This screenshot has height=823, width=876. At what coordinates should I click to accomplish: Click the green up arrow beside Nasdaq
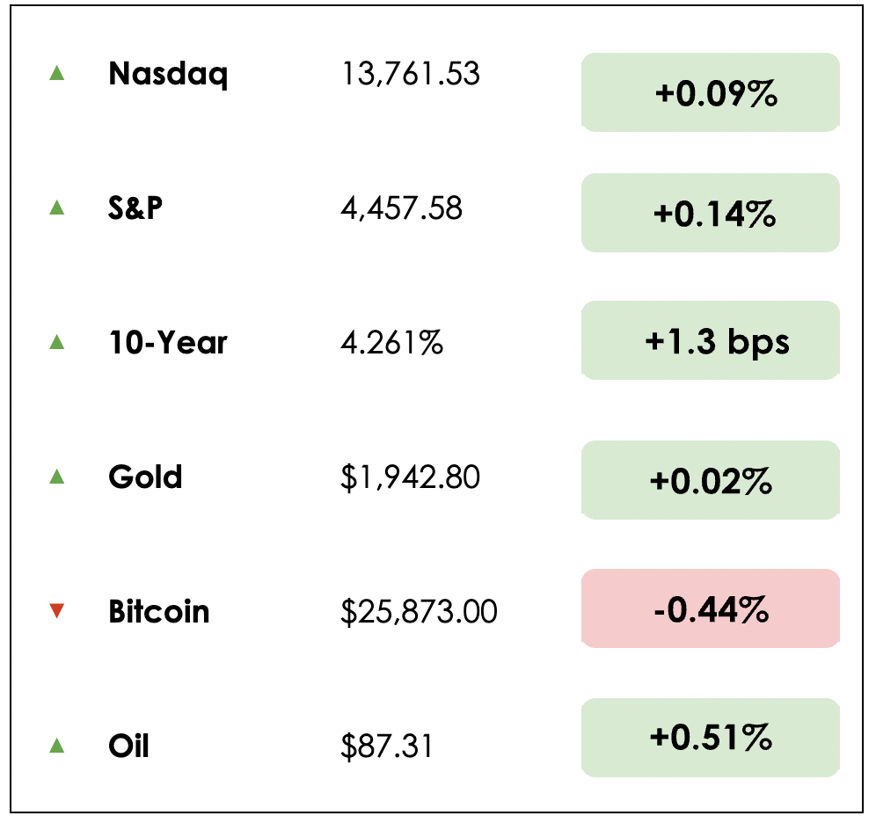point(57,74)
